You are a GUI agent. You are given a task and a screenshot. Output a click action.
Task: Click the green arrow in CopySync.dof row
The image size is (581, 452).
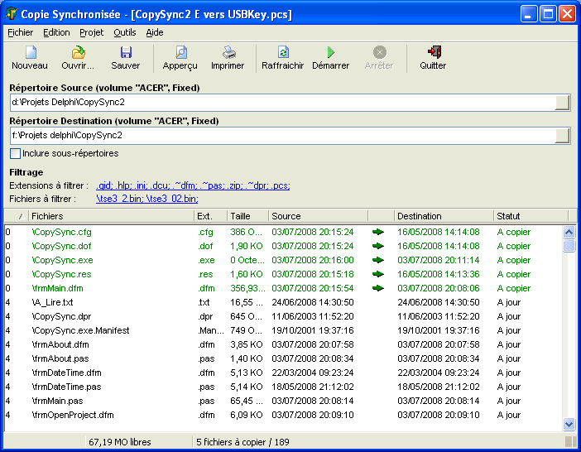click(x=378, y=246)
